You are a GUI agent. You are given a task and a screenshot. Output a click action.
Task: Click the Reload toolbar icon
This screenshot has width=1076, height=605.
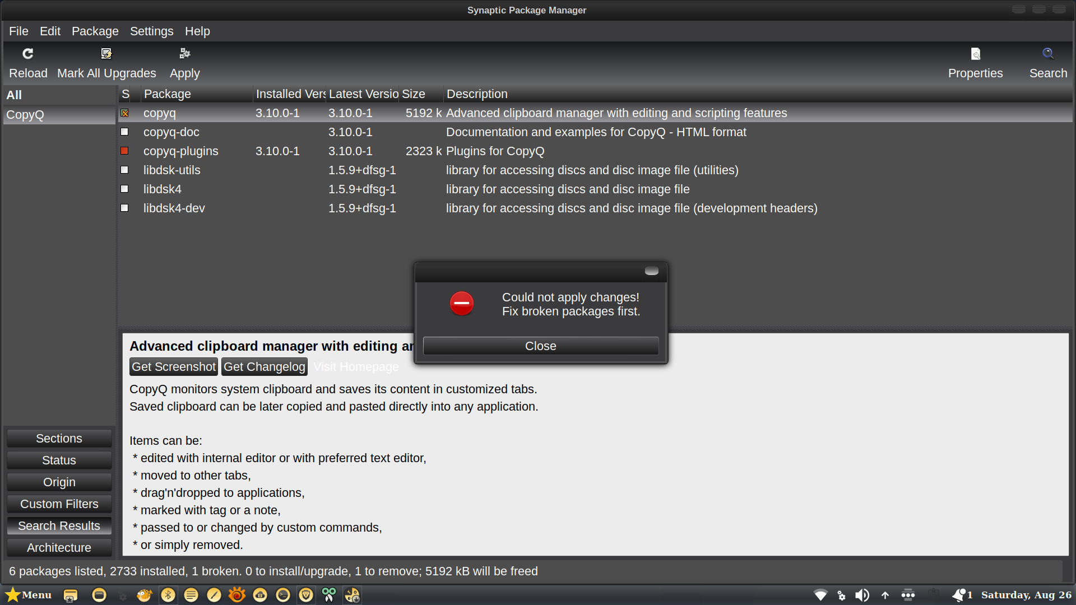point(28,54)
